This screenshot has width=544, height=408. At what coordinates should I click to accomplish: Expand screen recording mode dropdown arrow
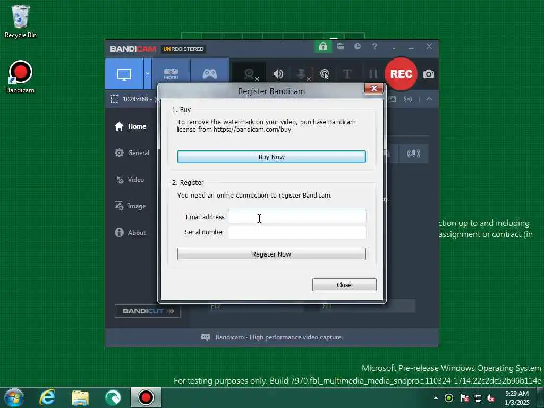point(148,74)
